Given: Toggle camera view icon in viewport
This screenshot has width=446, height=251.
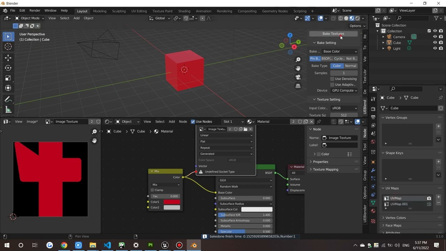Looking at the screenshot, I should (298, 77).
